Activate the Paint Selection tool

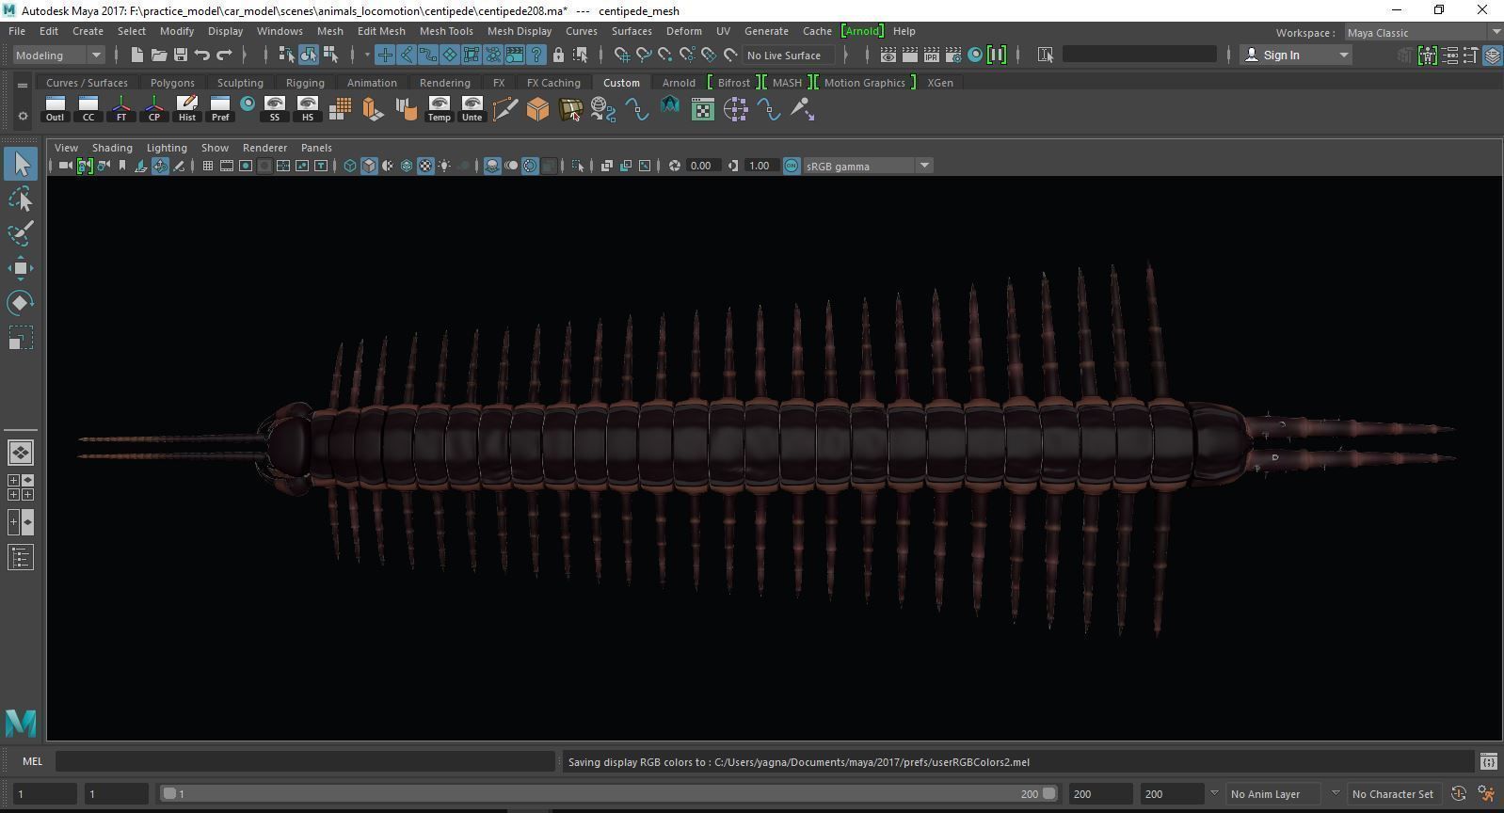click(21, 232)
